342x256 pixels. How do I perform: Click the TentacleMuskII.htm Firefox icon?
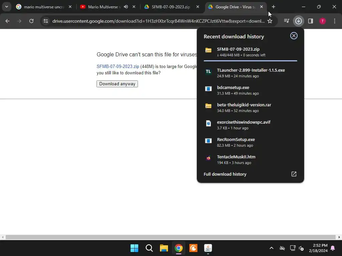(208, 158)
